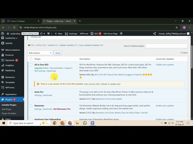Check the Elementor plugin checkbox
The height and width of the screenshot is (144, 193).
[31, 106]
